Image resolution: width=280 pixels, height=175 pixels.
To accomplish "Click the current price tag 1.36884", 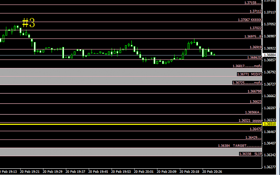I will [270, 55].
